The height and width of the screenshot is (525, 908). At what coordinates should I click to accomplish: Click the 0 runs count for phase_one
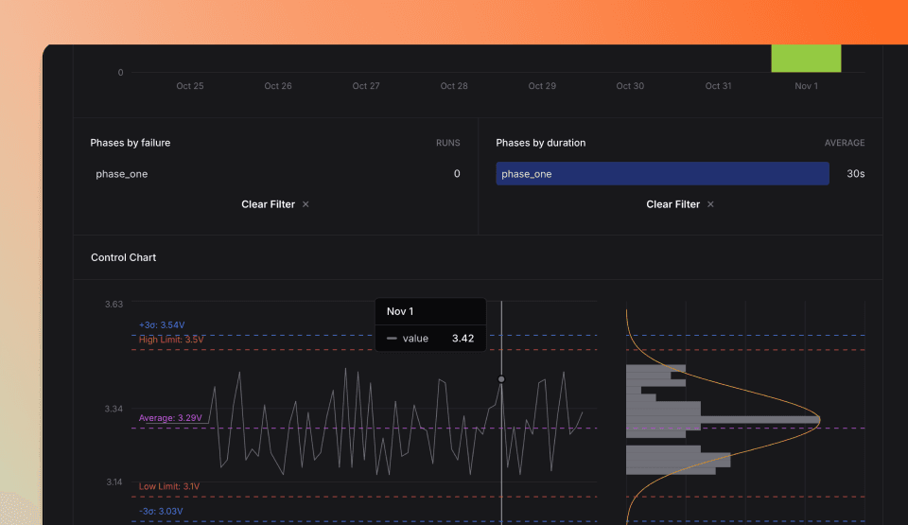point(457,174)
